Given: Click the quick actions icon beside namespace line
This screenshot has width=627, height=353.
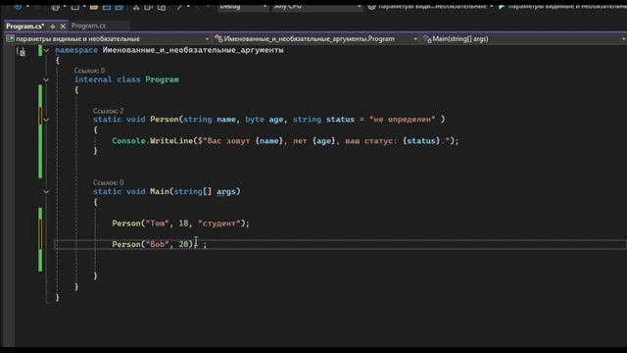Looking at the screenshot, I should 22,52.
